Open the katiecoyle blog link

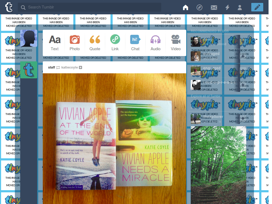(70, 67)
